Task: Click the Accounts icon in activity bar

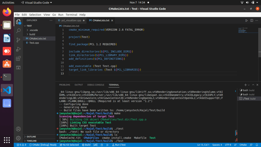Action: (18, 129)
